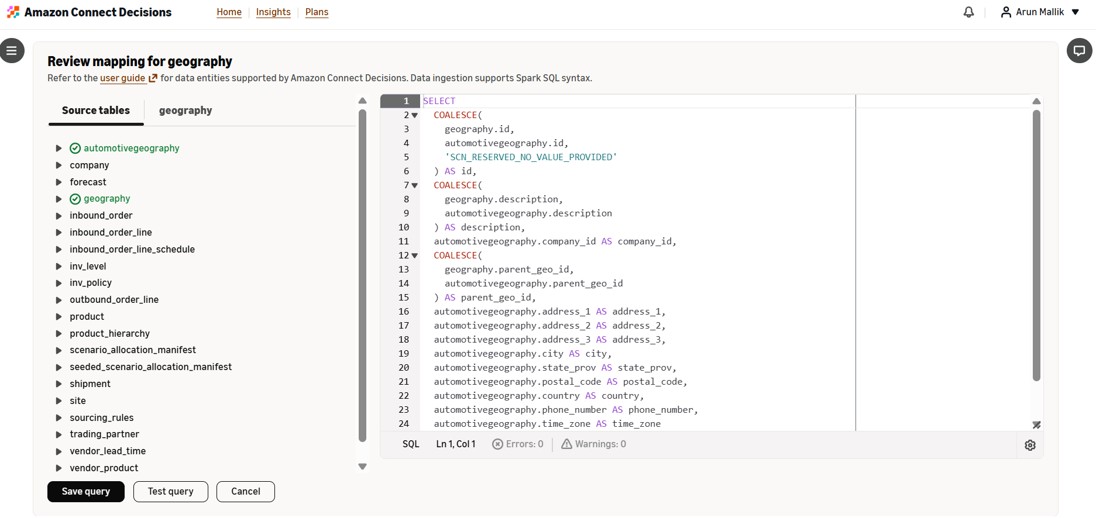Image resolution: width=1096 pixels, height=518 pixels.
Task: Click the Errors status icon
Action: tap(497, 444)
